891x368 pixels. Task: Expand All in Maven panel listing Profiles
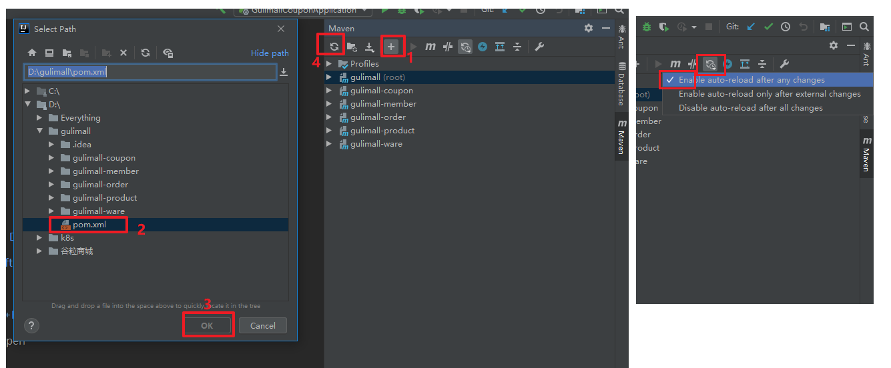click(500, 47)
